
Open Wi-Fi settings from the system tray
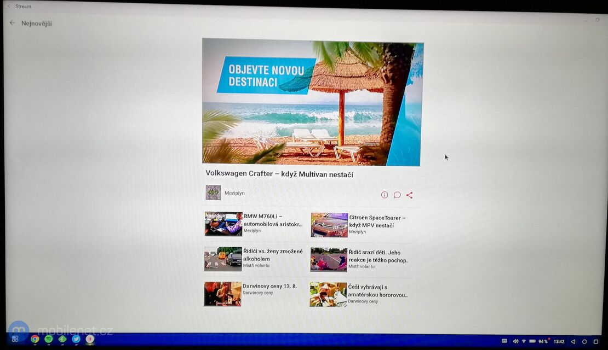pos(524,341)
